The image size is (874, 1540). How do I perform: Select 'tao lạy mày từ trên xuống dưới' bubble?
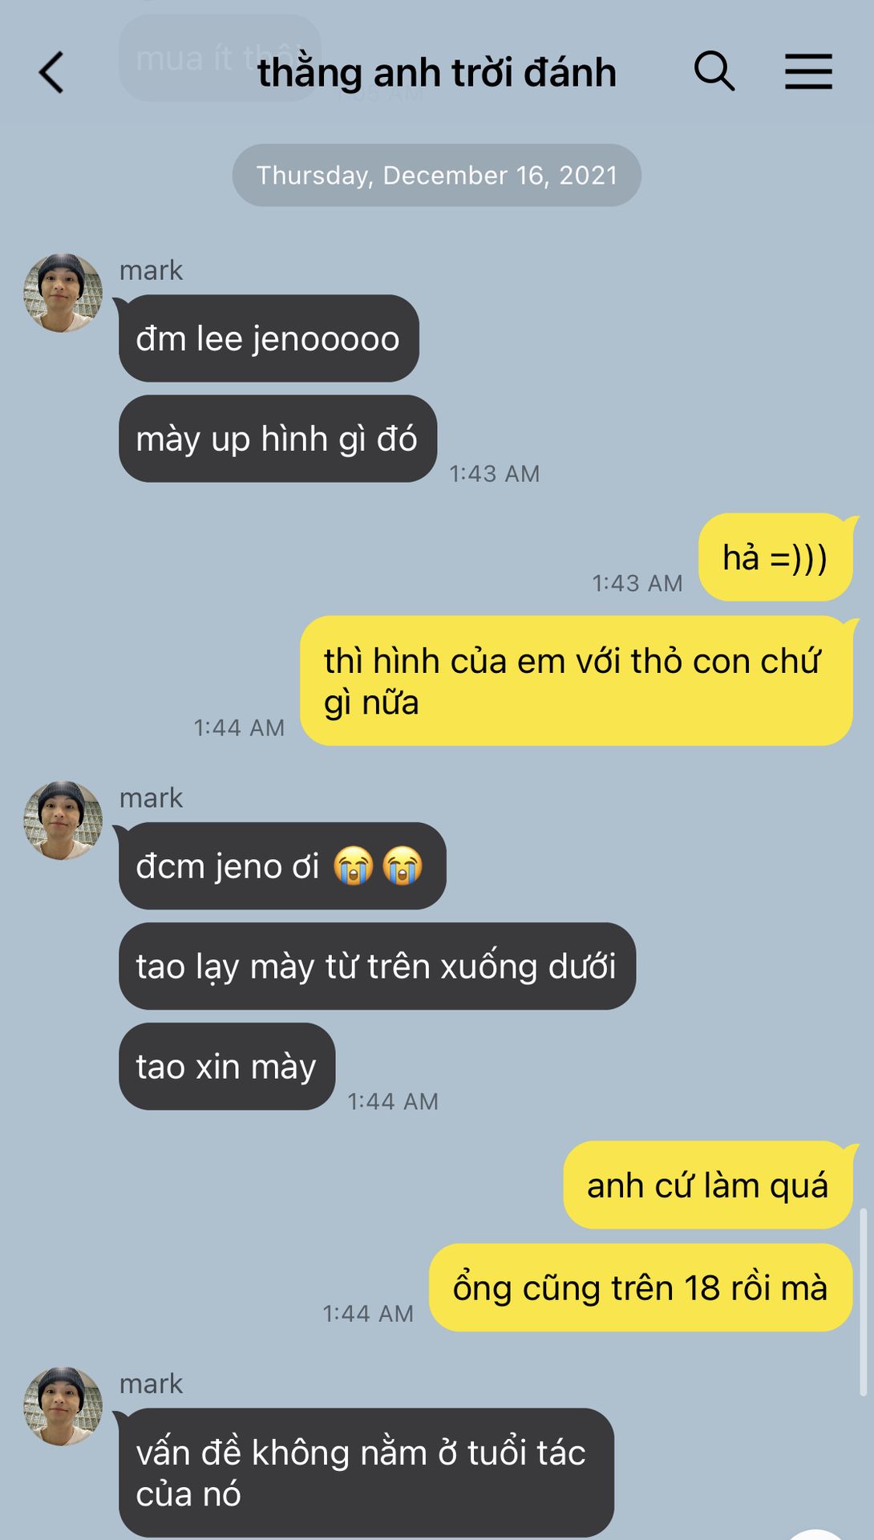coord(377,967)
